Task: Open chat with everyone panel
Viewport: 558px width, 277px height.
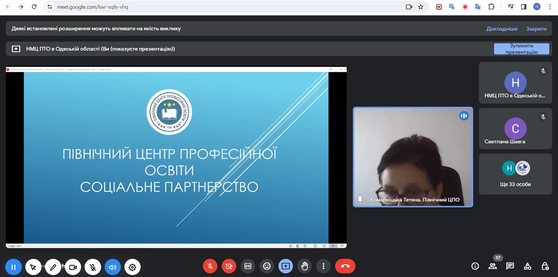Action: pyautogui.click(x=510, y=266)
